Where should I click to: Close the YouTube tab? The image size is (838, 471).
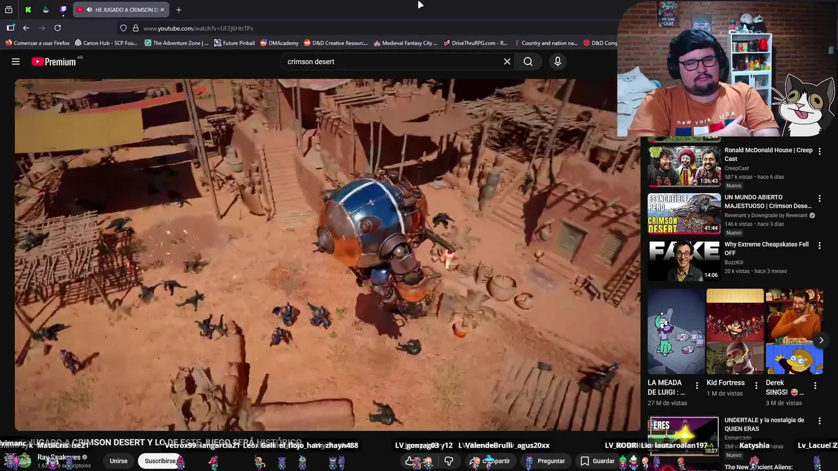click(162, 10)
